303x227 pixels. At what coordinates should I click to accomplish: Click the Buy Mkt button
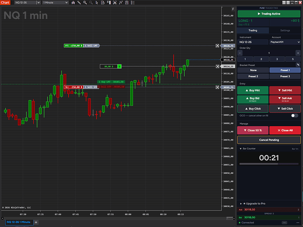(253, 90)
